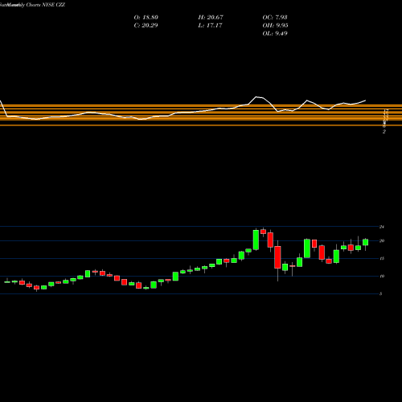Viewport: 402px width, 402px height.
Task: Click the last green candlestick on the right
Action: 365,242
